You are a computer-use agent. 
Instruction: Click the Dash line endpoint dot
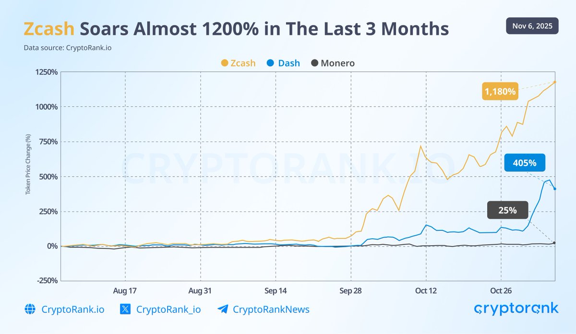point(555,189)
